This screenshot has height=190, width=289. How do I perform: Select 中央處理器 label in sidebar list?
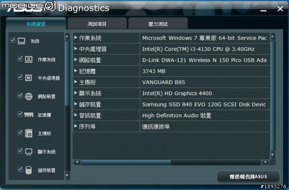[x=49, y=78]
